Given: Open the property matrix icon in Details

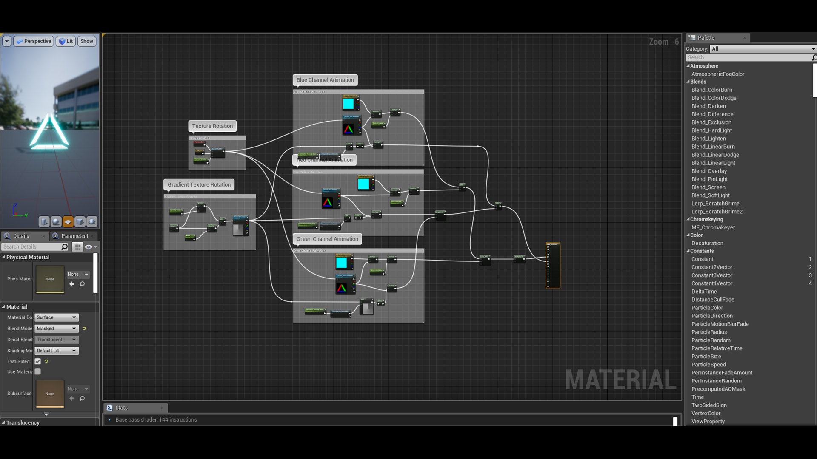Looking at the screenshot, I should coord(77,246).
